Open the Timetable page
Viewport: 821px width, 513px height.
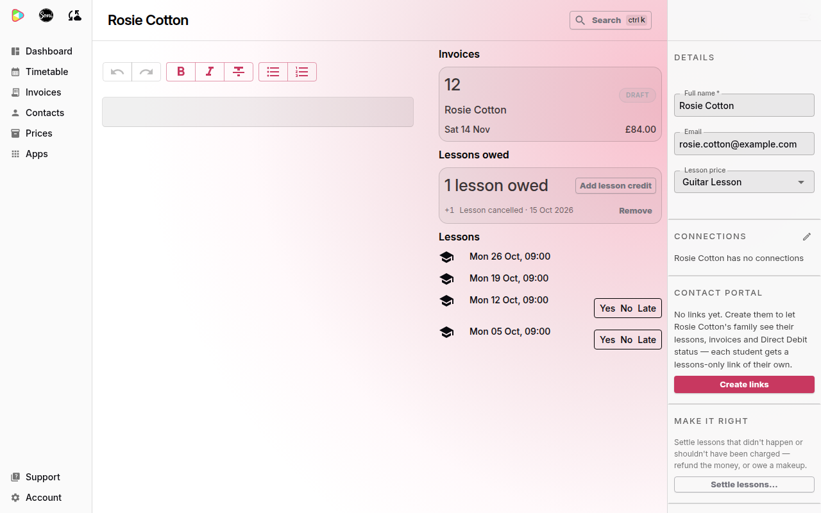[46, 72]
